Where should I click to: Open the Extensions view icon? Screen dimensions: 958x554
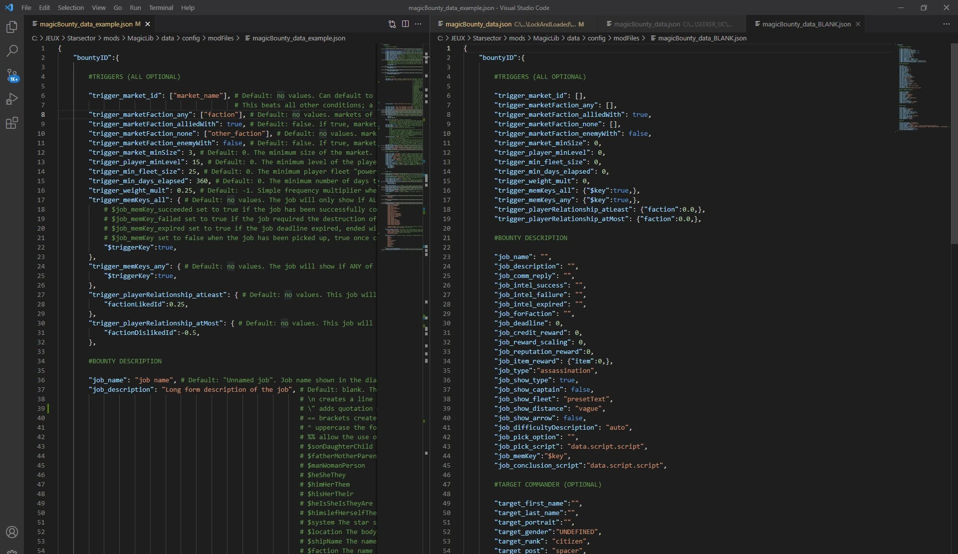pos(12,123)
